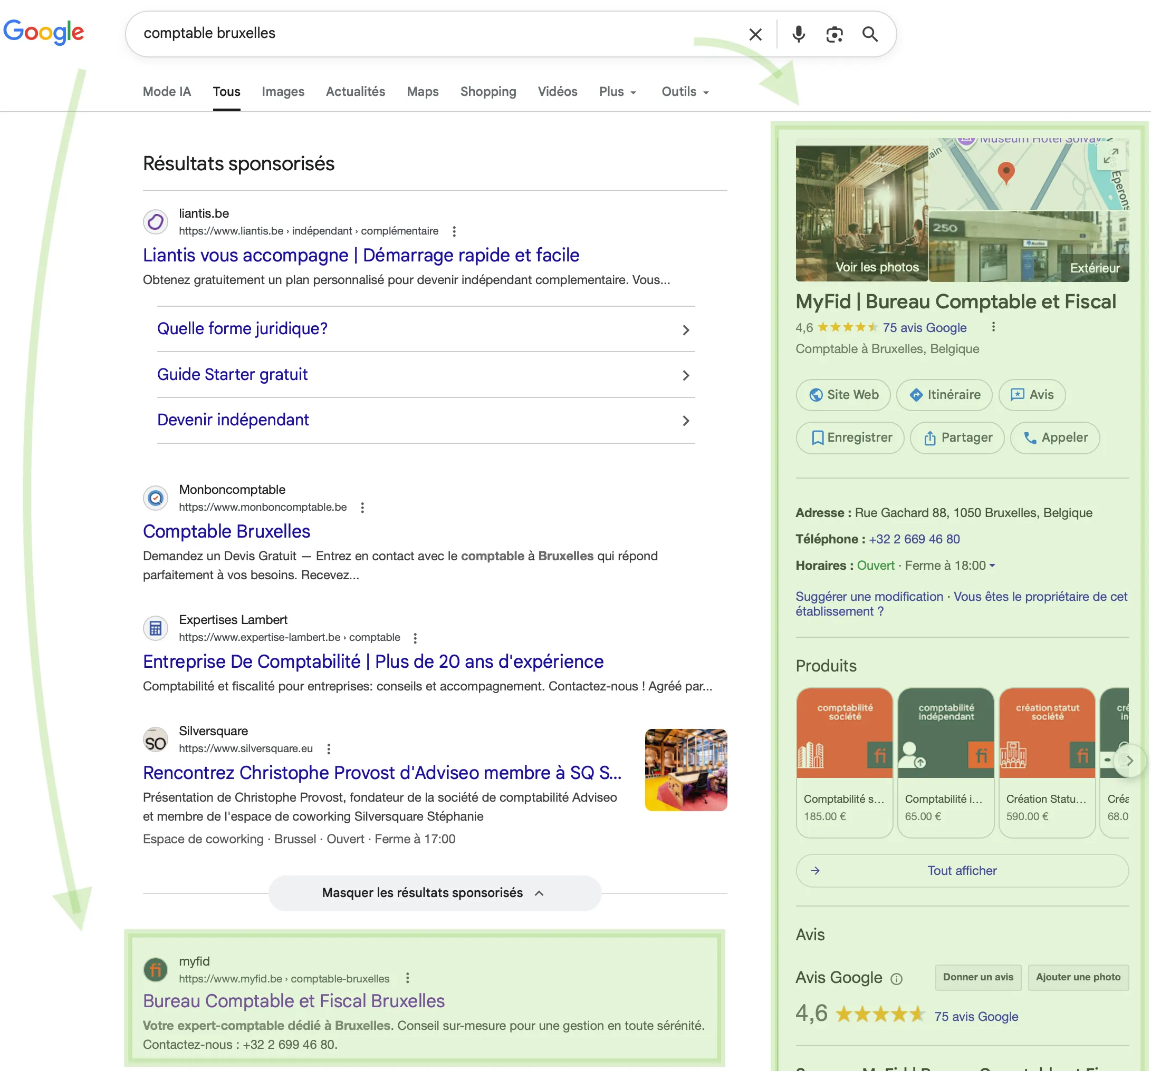Start a voice search with the microphone icon
Screen dimensions: 1151x1071
[799, 34]
